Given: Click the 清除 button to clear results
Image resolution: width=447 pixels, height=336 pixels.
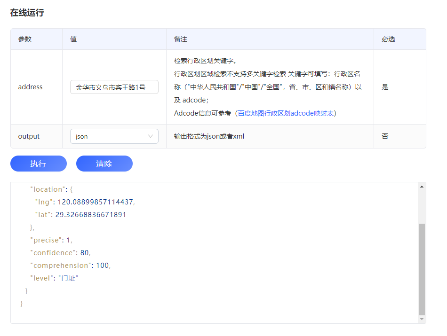Looking at the screenshot, I should point(104,164).
